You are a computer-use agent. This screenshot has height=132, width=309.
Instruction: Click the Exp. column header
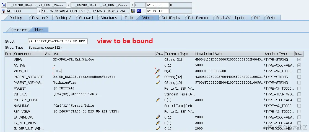pos(9,54)
